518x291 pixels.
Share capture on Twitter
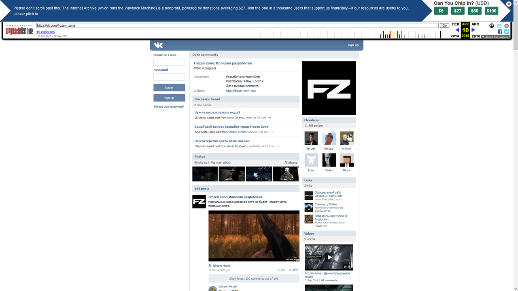click(506, 32)
